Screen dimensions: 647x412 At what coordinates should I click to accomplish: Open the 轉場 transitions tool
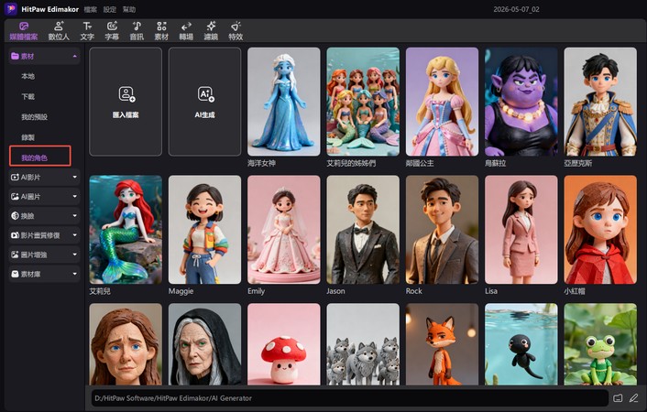click(186, 31)
